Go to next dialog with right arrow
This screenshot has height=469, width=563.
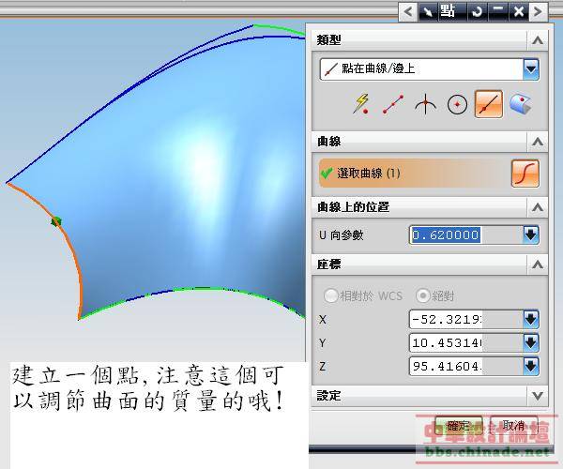click(538, 12)
